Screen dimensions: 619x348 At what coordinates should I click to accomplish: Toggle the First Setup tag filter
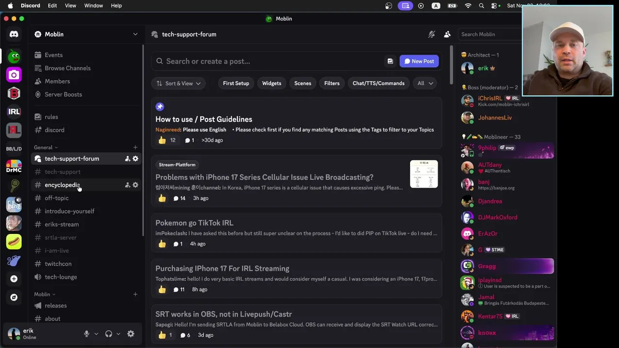(236, 83)
